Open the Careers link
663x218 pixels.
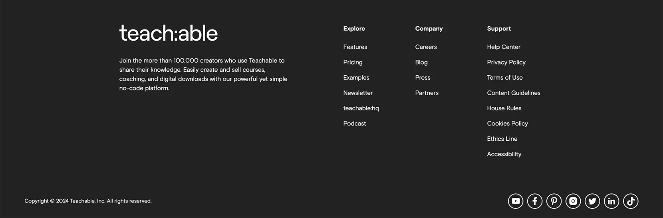(426, 47)
